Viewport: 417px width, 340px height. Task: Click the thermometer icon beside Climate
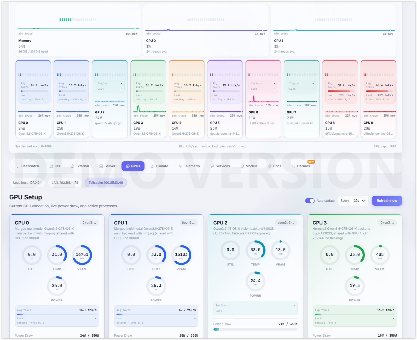152,166
